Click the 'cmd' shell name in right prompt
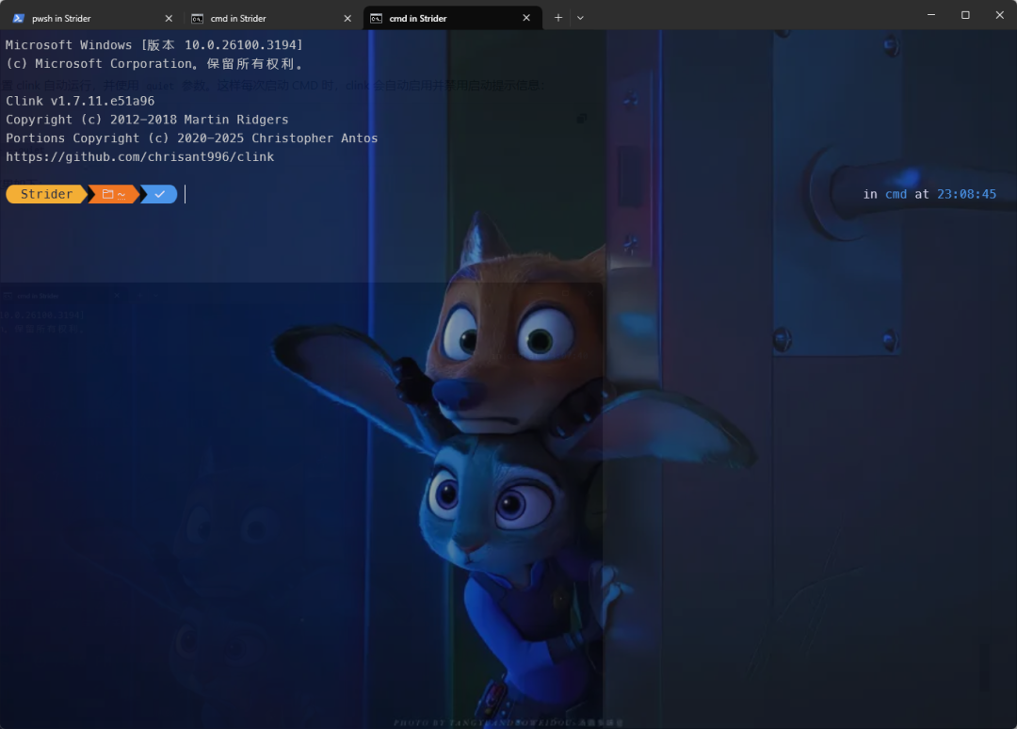This screenshot has width=1017, height=729. pos(896,194)
